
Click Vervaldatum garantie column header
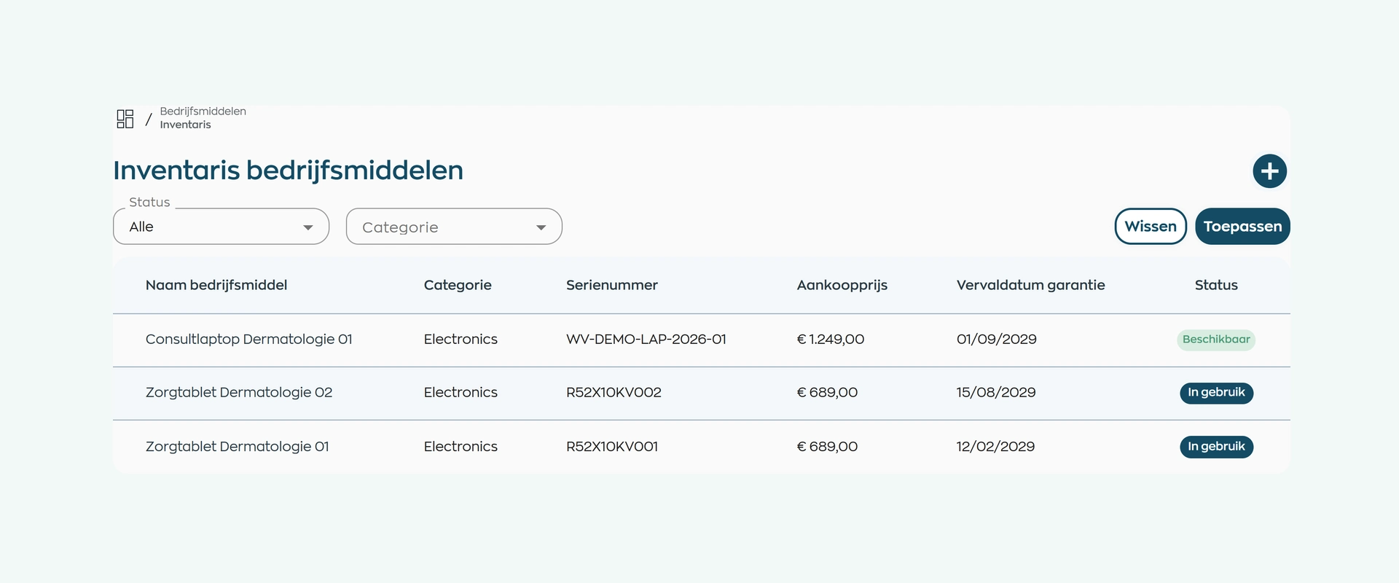(1031, 285)
